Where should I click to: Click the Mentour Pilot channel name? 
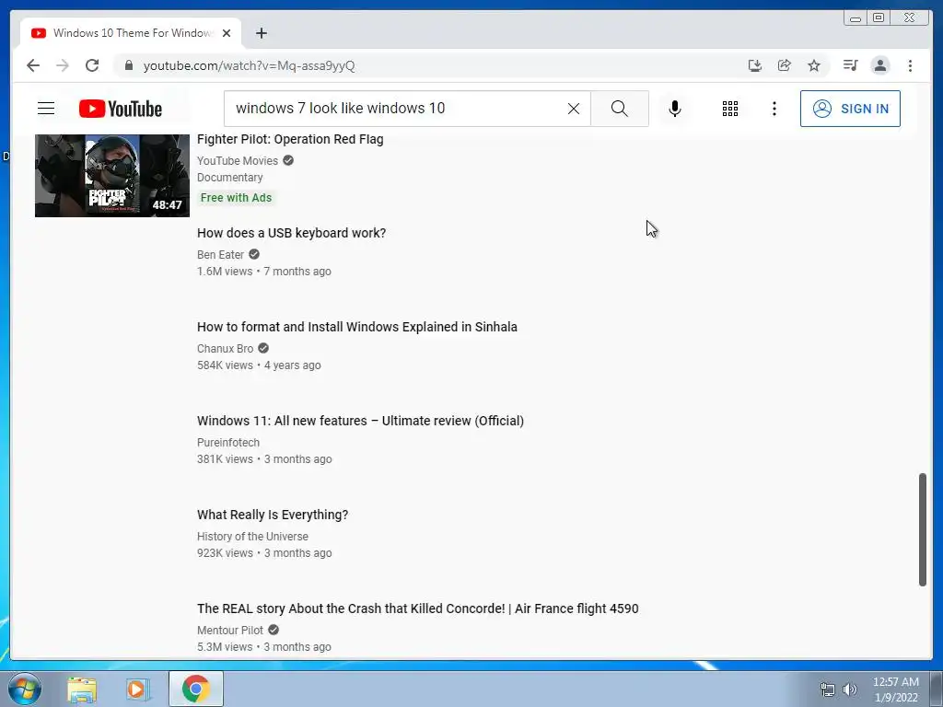point(229,630)
